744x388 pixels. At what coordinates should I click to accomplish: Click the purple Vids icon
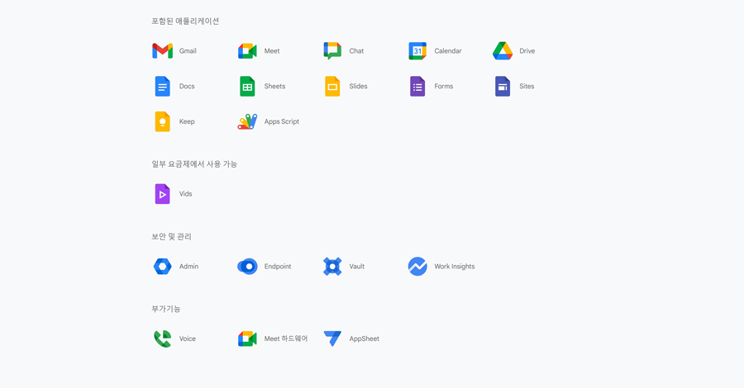(162, 194)
